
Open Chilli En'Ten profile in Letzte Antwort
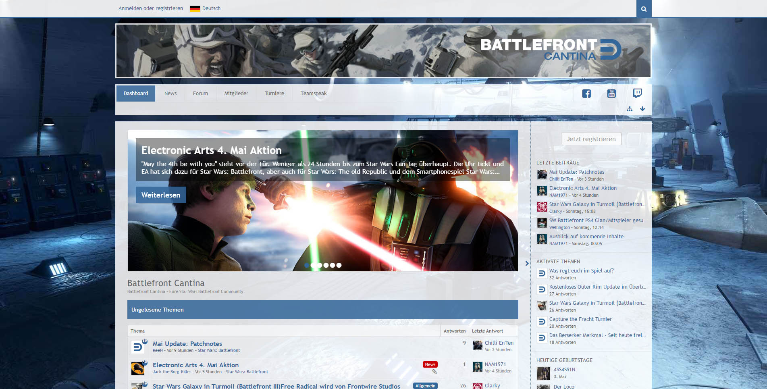[x=499, y=343]
